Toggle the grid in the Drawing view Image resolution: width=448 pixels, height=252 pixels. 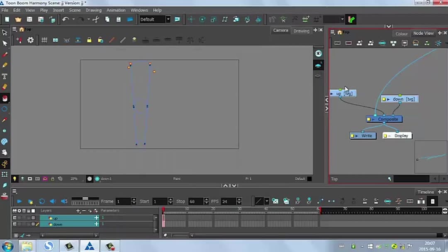[44, 40]
